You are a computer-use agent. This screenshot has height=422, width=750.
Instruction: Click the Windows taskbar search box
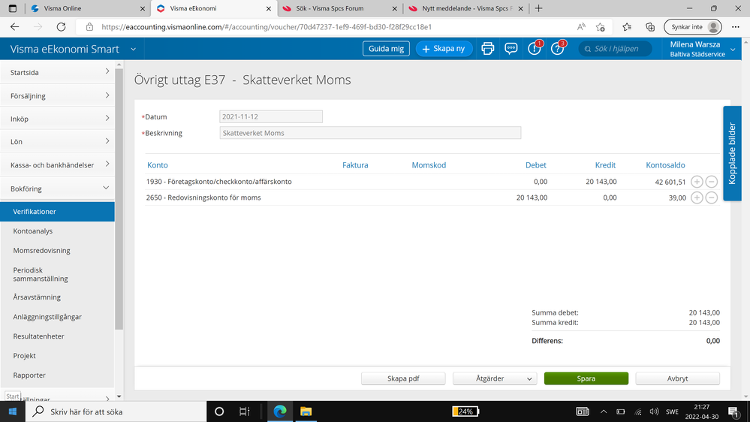click(116, 411)
